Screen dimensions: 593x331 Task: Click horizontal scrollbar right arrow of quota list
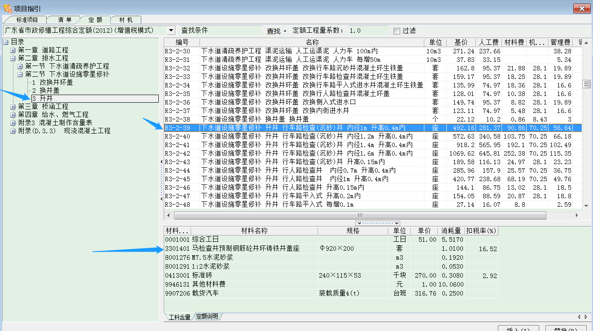coord(578,216)
